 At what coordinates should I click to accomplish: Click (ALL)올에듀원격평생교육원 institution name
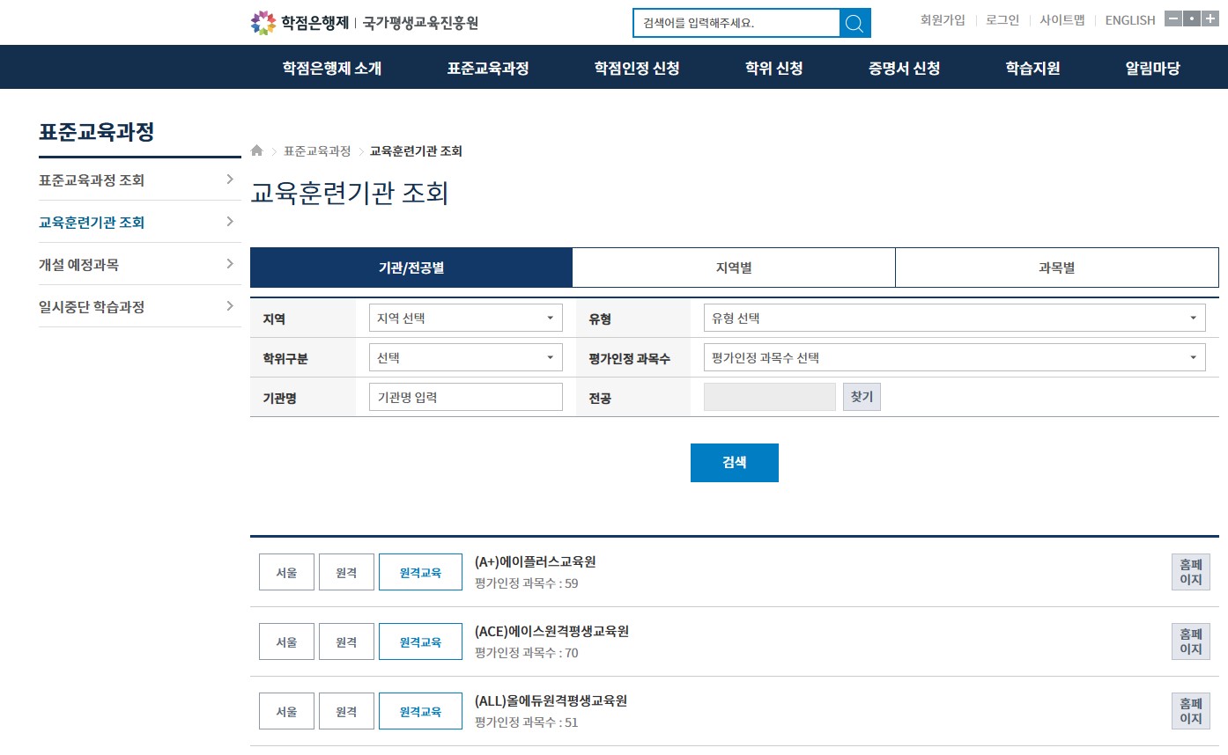(x=551, y=700)
